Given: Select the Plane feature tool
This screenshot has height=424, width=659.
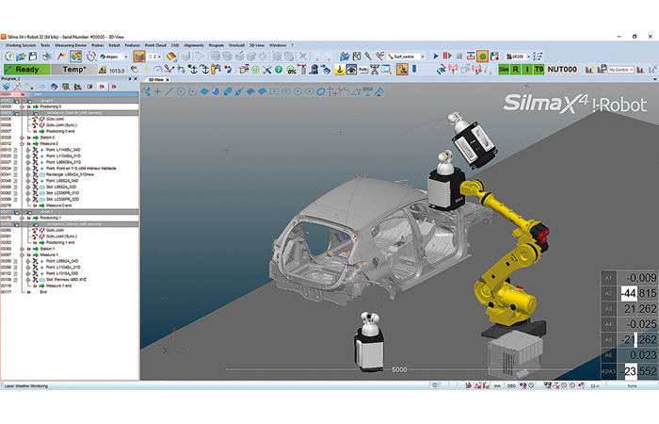Looking at the screenshot, I should click(x=204, y=91).
